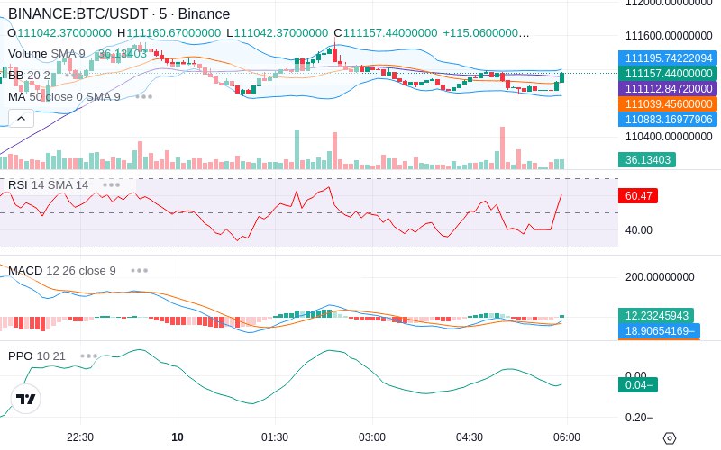
Task: Open chart settings hexagon icon
Action: point(670,438)
